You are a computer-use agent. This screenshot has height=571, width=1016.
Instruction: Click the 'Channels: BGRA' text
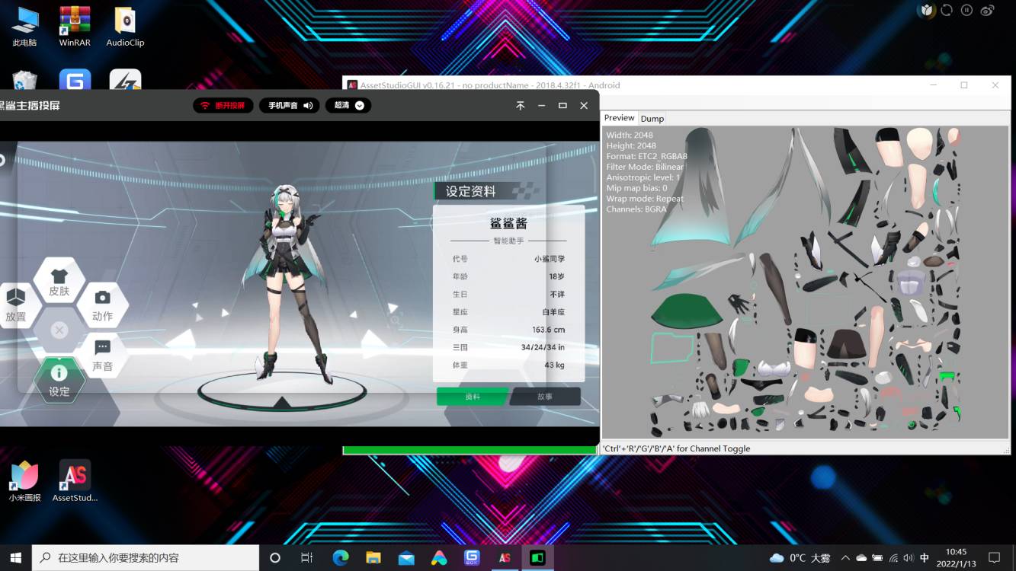click(636, 209)
